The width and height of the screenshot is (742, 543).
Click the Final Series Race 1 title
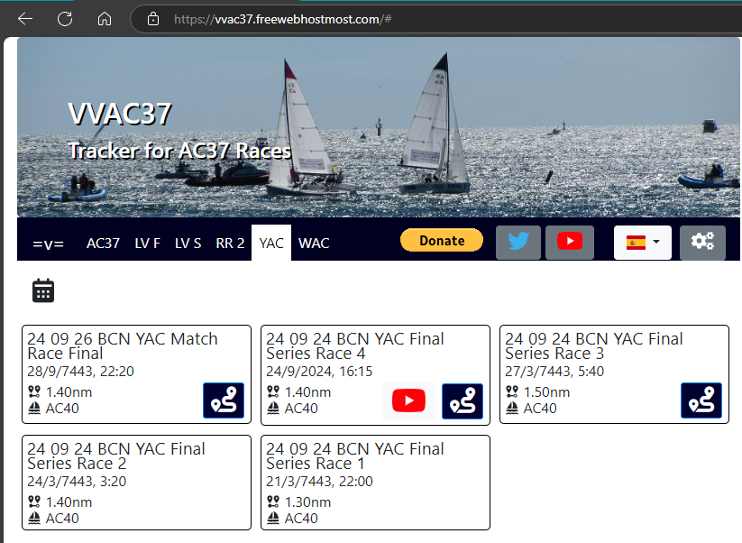[355, 456]
